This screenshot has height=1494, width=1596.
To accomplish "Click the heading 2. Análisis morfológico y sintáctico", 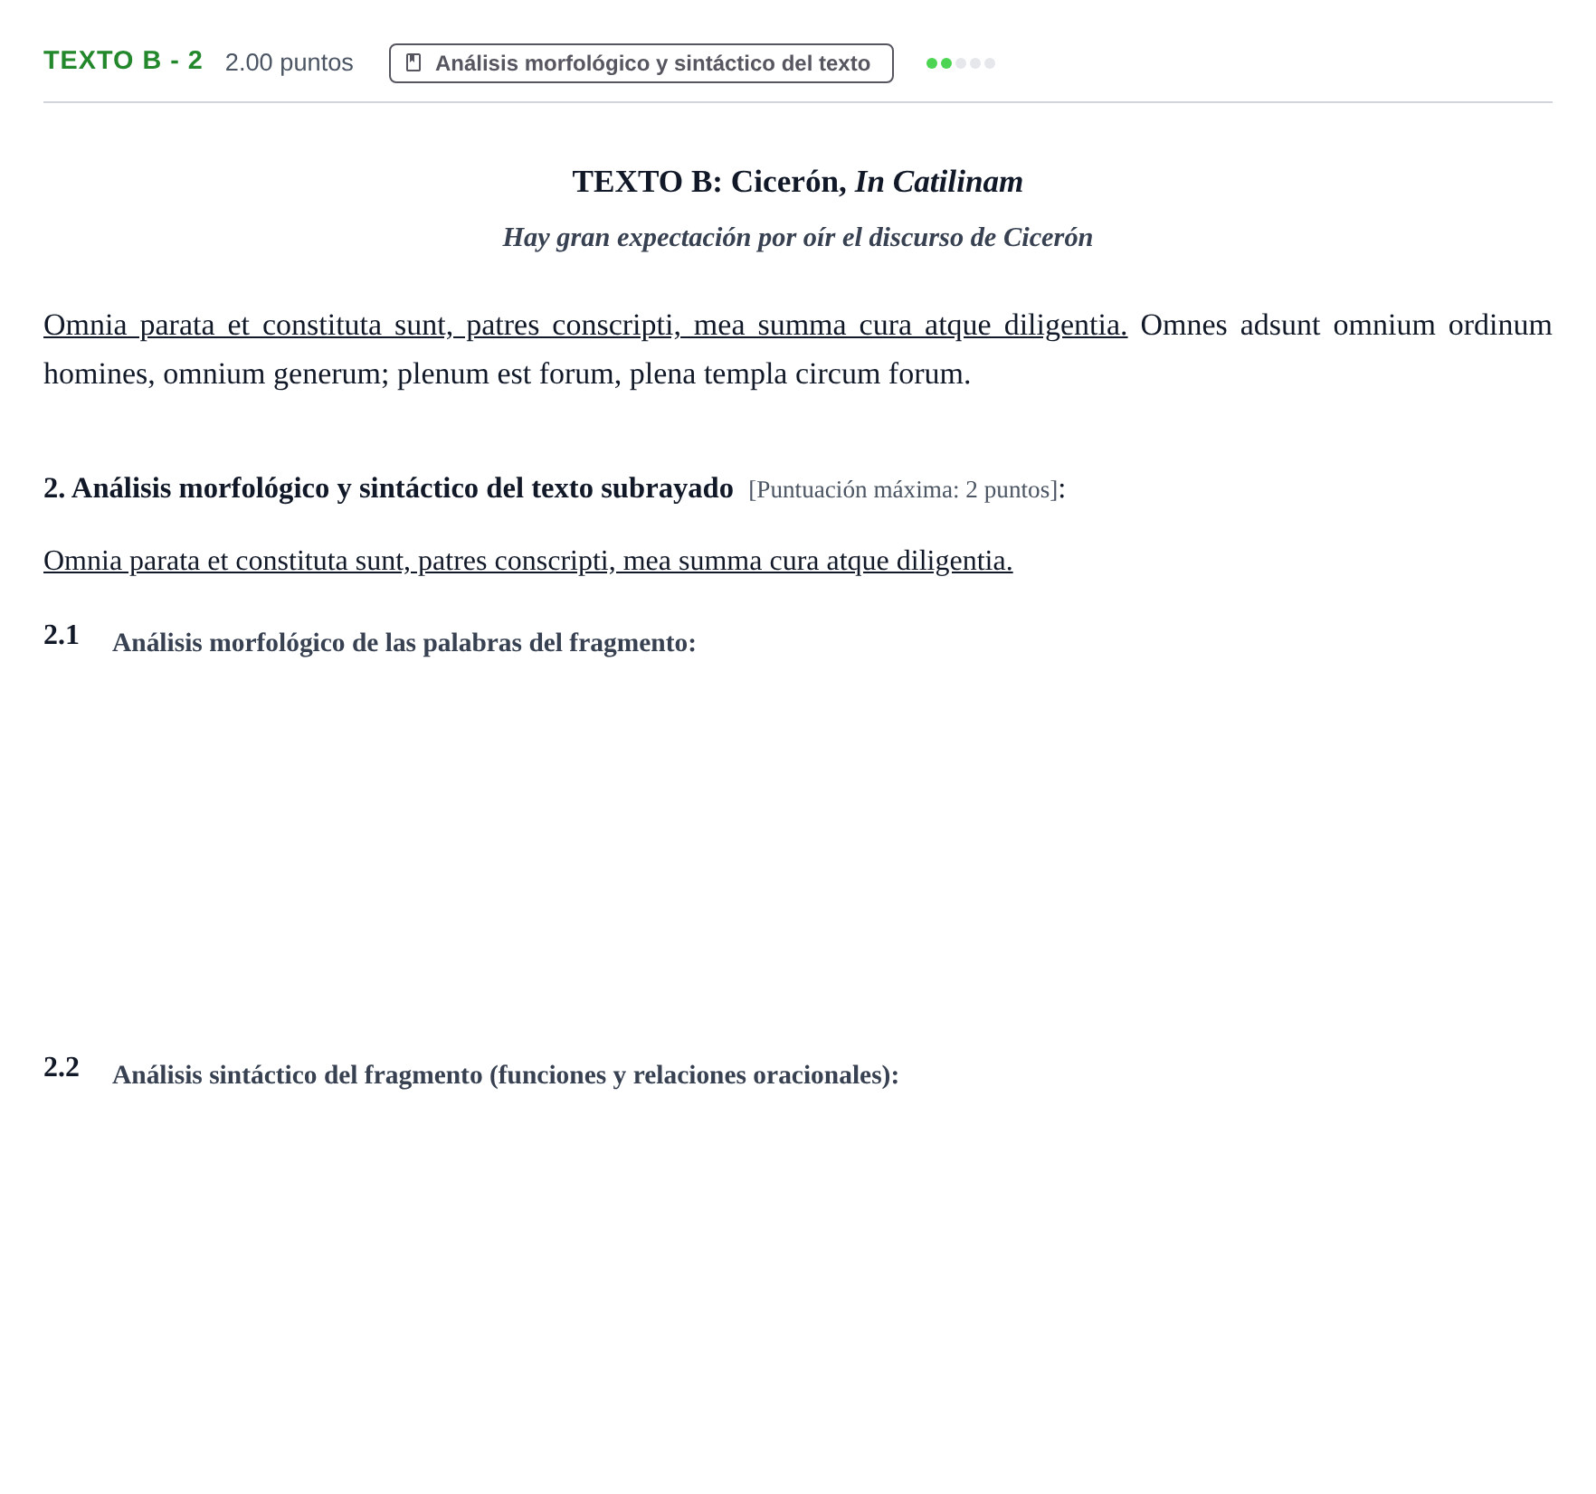I will click(x=388, y=488).
